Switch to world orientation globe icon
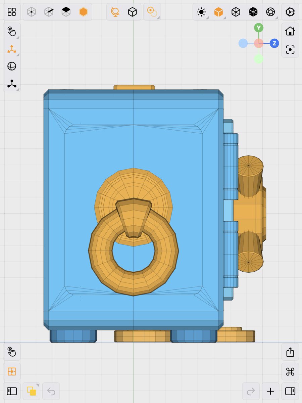The width and height of the screenshot is (302, 403). tap(115, 12)
